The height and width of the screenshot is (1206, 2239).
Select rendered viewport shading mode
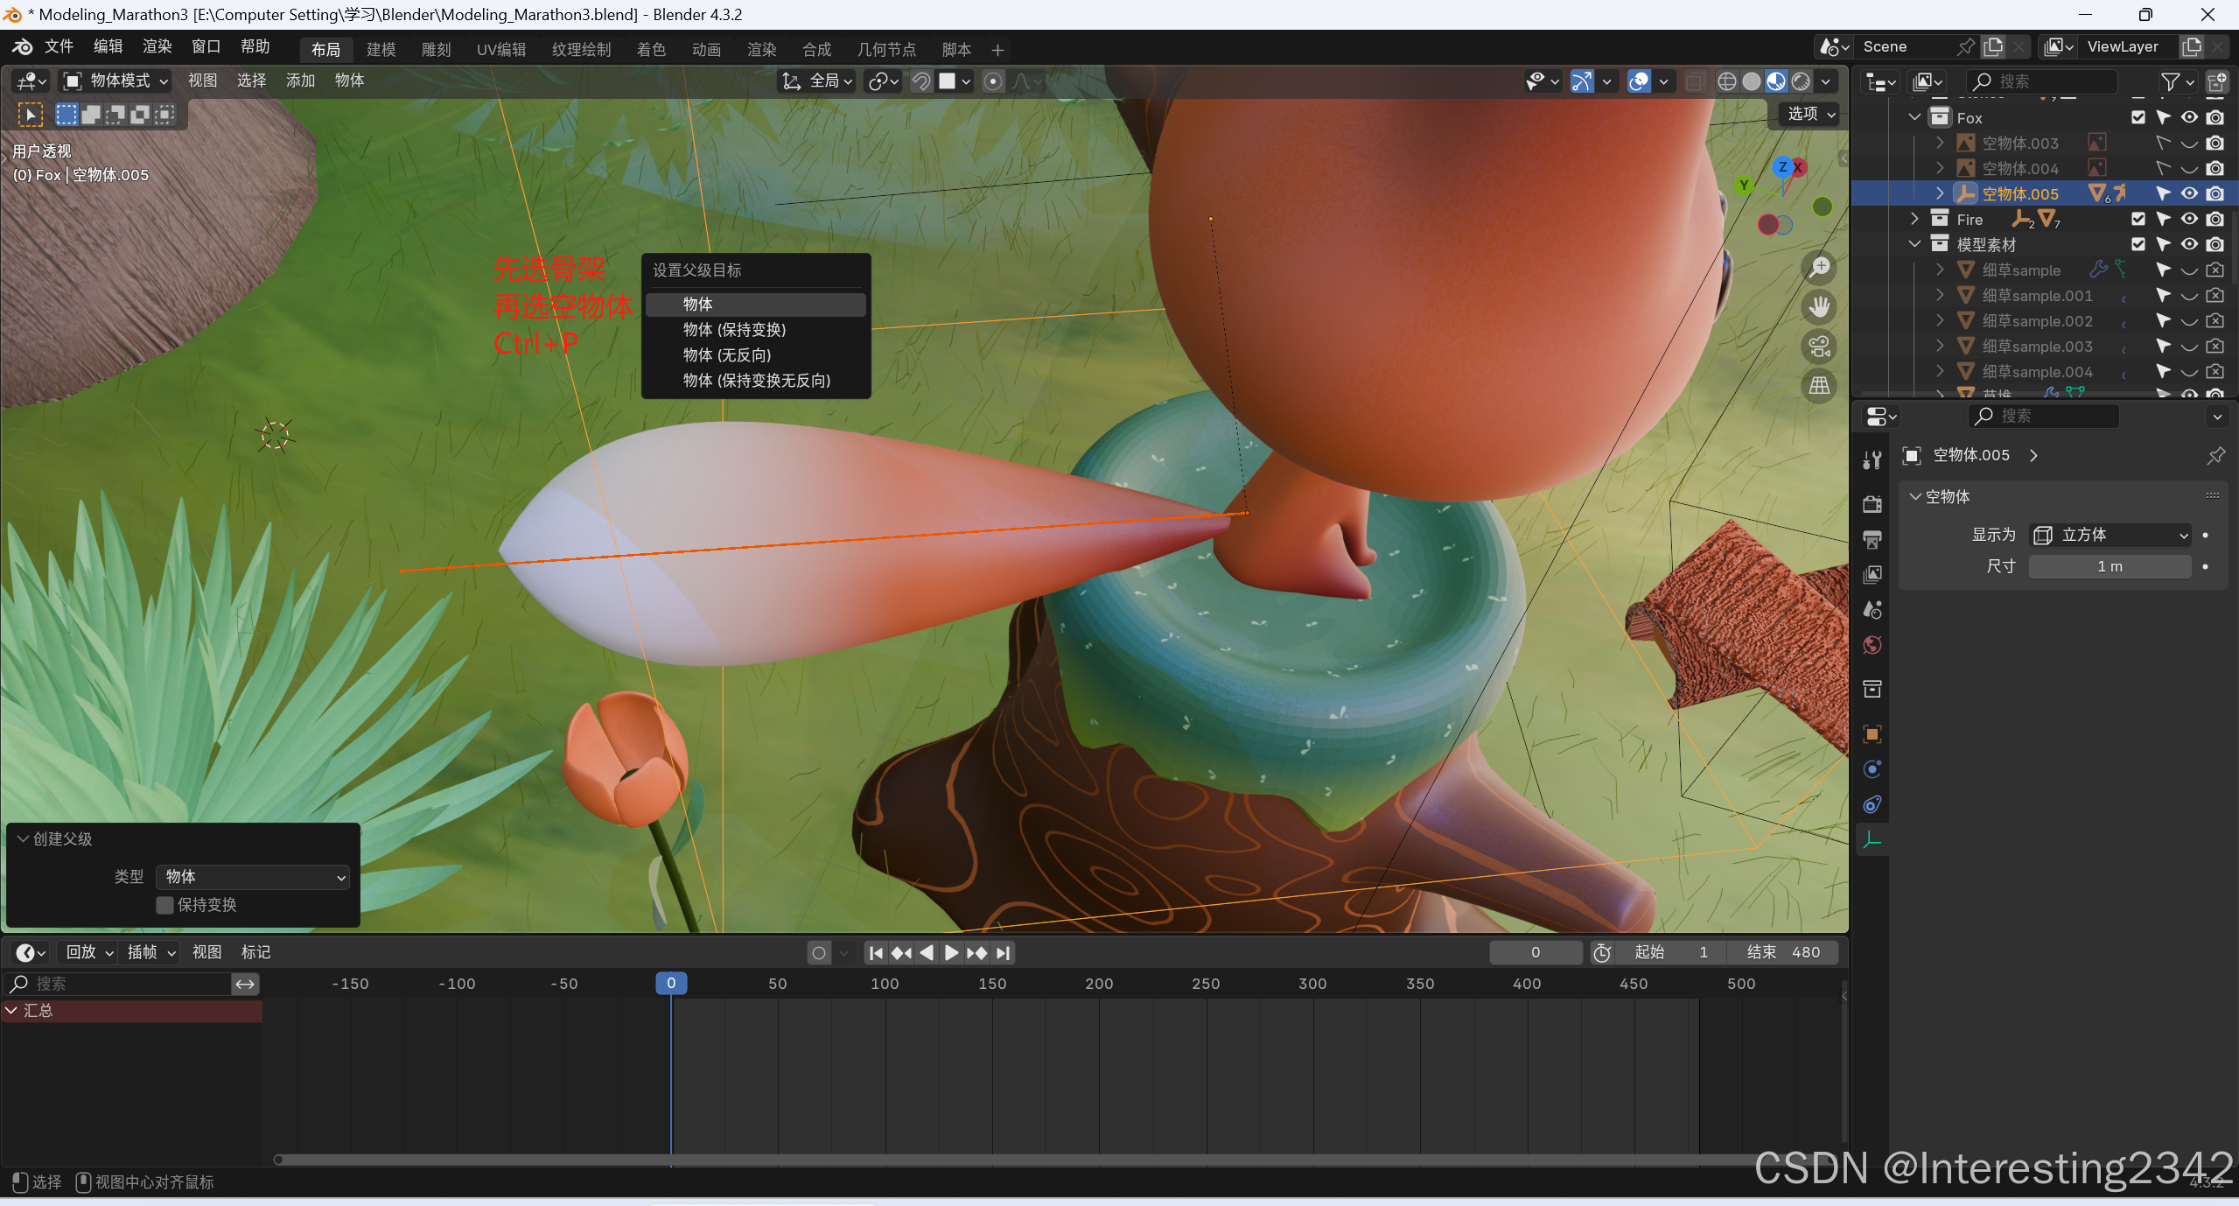[1801, 81]
